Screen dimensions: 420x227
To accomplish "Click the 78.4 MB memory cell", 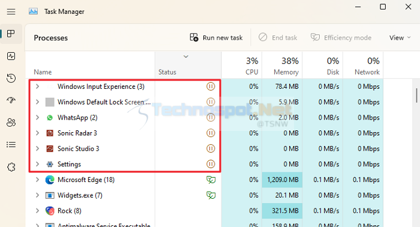I will click(x=282, y=86).
